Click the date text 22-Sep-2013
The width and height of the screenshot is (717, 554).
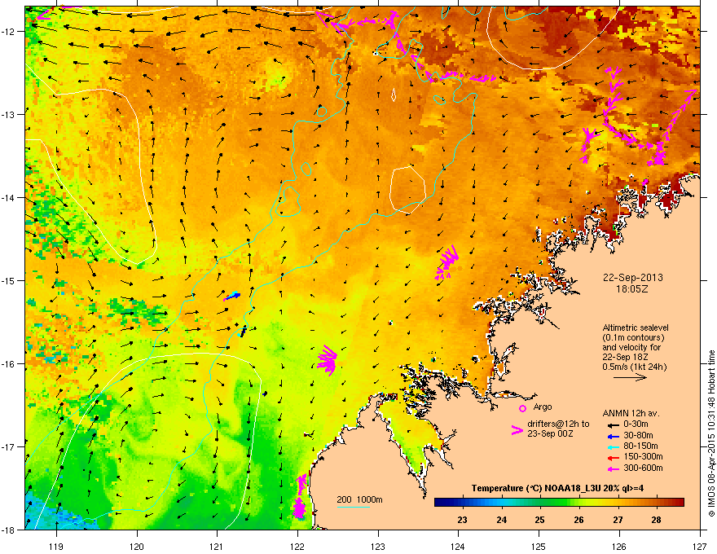pos(632,278)
